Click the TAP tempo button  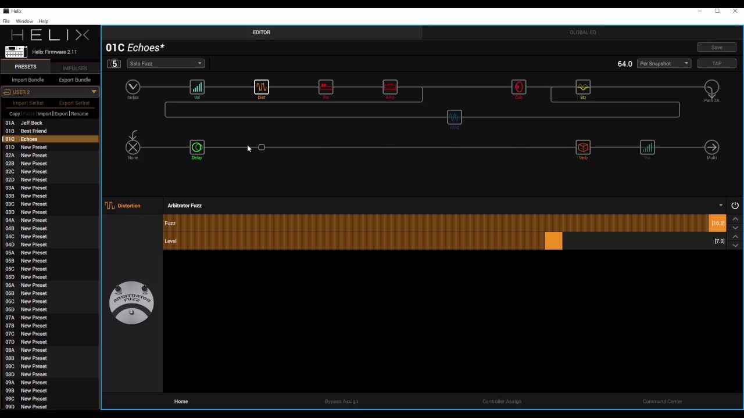click(x=717, y=63)
